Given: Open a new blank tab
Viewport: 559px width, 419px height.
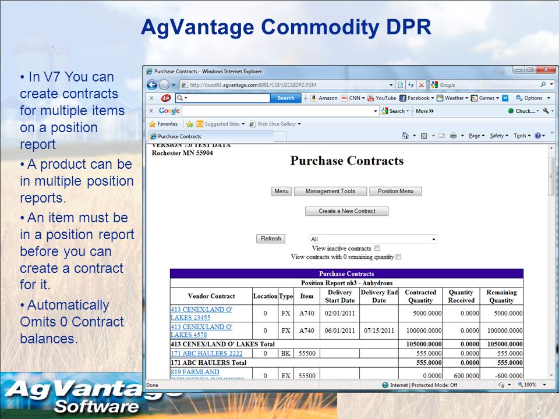Looking at the screenshot, I should pyautogui.click(x=280, y=136).
